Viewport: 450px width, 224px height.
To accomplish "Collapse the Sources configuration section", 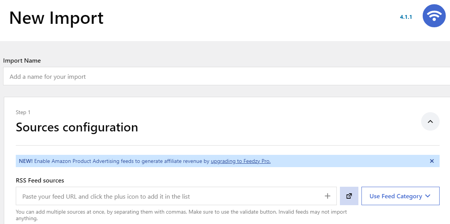I will [x=430, y=121].
